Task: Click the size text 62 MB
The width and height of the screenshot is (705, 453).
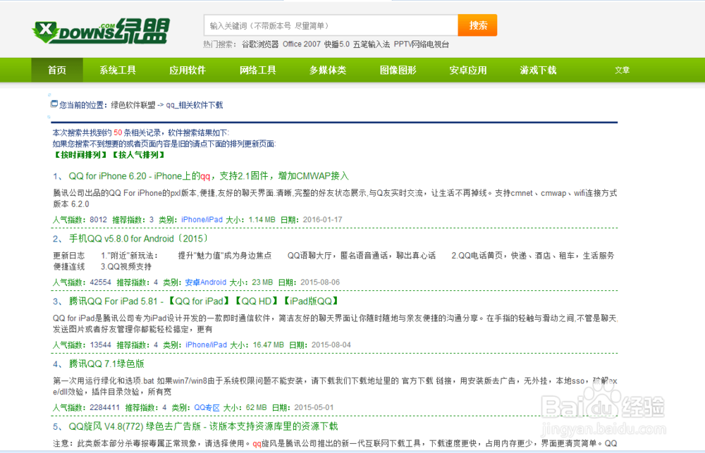Action: pyautogui.click(x=257, y=408)
